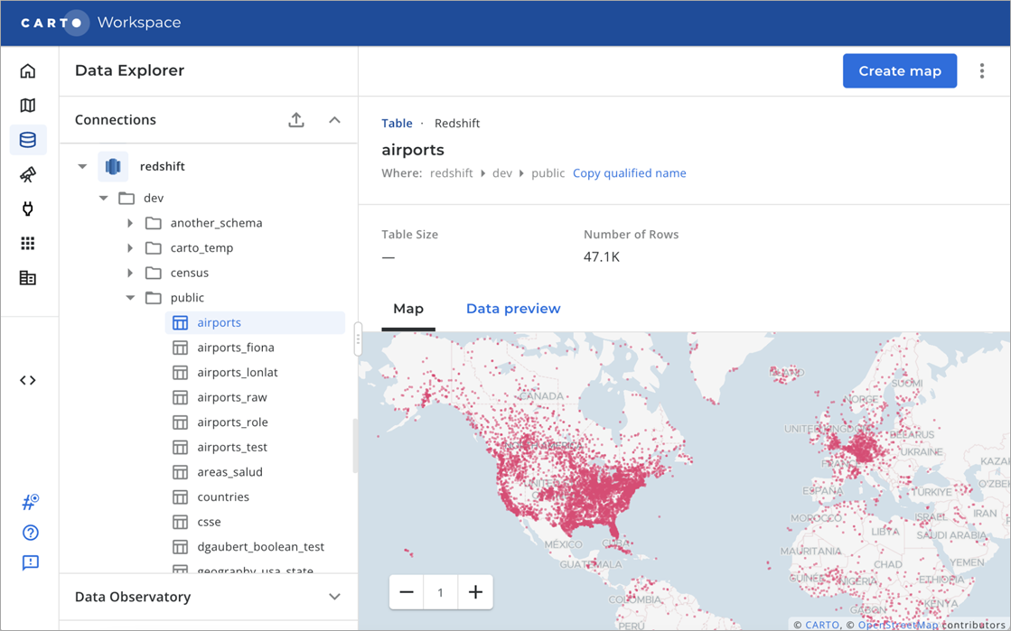
Task: Open the three-dot more options menu
Action: (x=982, y=71)
